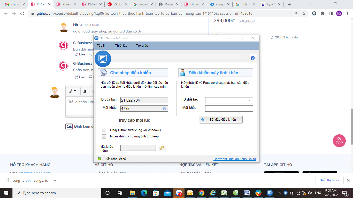Screen dimensions: 353x198
Task: Check Ngăn không cho máy tính tự Sleep
Action: click(104, 136)
